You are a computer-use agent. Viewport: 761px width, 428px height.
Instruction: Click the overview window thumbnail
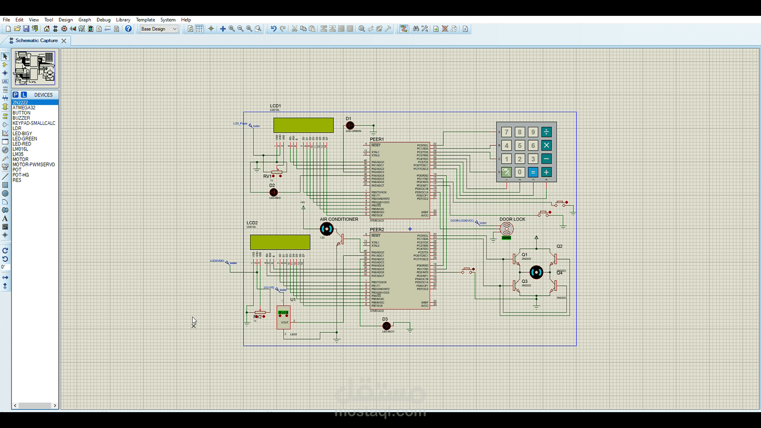pos(35,68)
